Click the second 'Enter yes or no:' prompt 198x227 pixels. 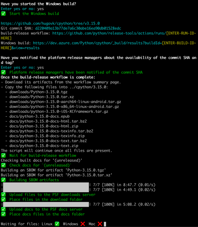point(18,67)
